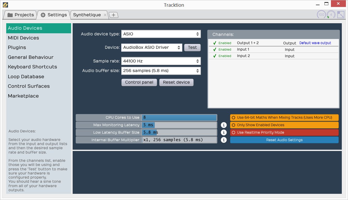Enable Use 64-bit Maths When Mixing Tracks
Image resolution: width=348 pixels, height=200 pixels.
pyautogui.click(x=284, y=117)
